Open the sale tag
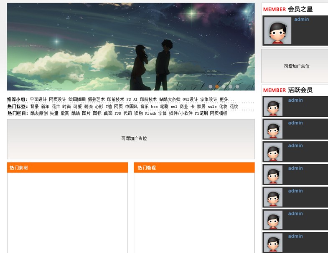 point(212,106)
